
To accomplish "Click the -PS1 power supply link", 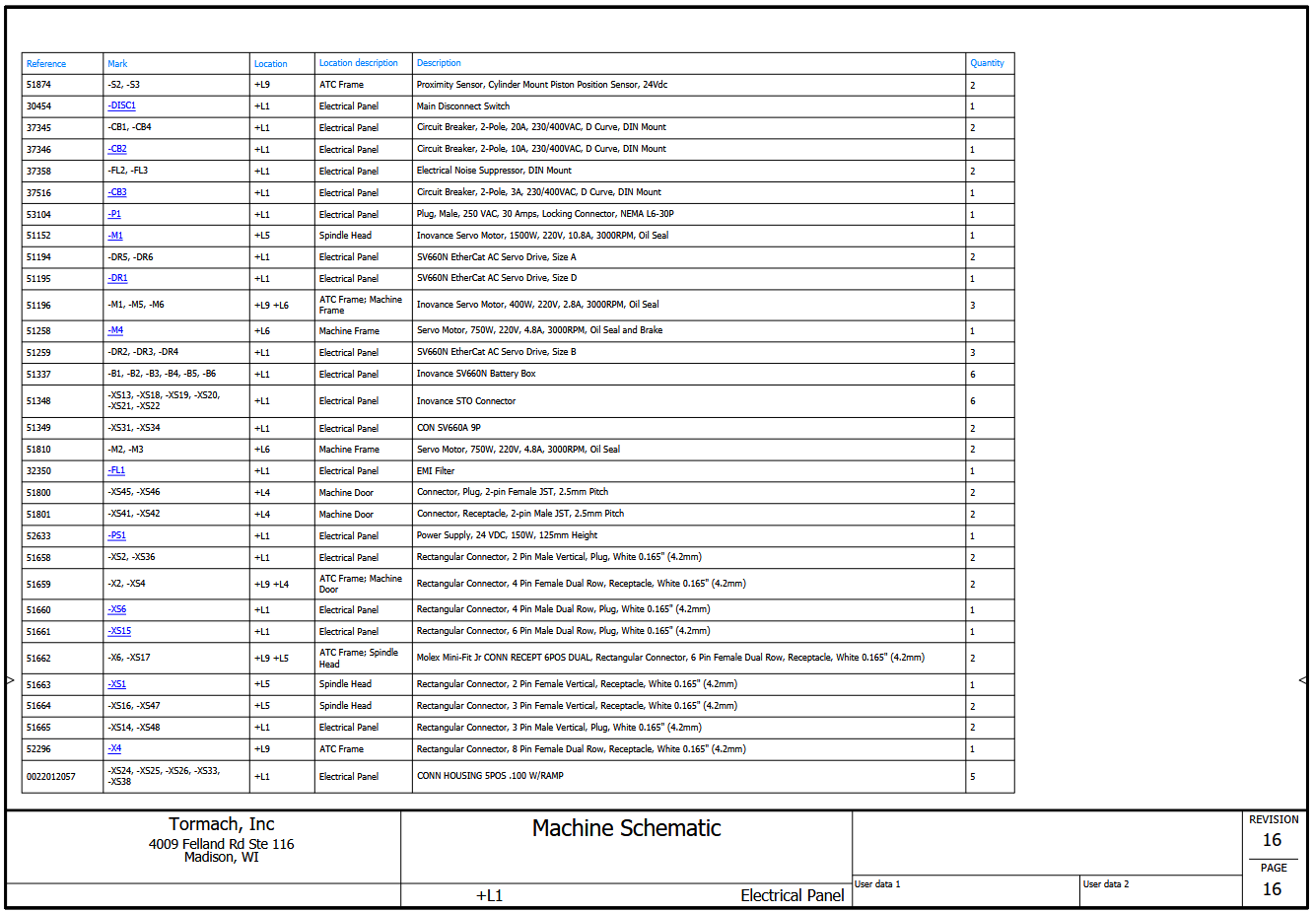I will click(117, 535).
